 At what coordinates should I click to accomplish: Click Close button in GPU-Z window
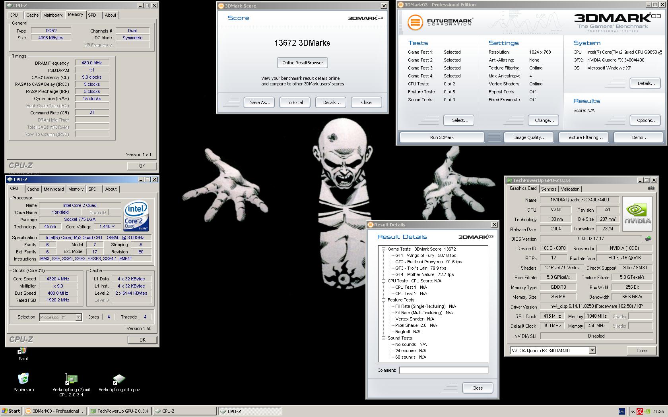(x=641, y=351)
